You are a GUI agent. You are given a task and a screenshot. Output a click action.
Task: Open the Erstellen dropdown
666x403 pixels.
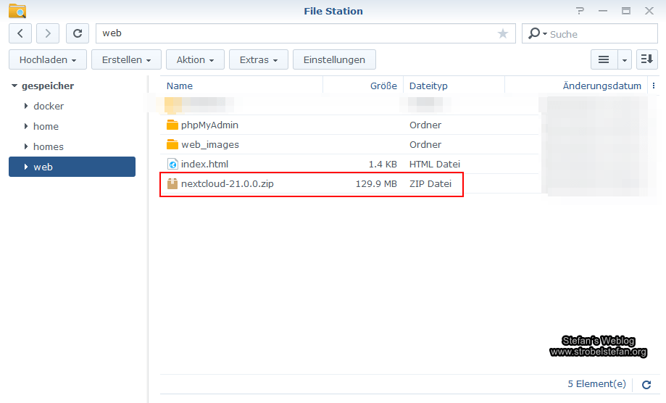click(x=126, y=59)
